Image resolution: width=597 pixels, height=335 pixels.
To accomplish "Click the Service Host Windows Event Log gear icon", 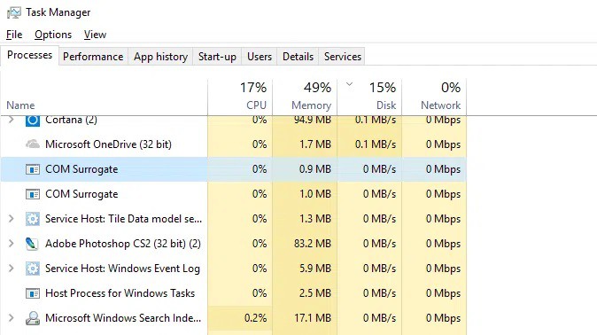I will pos(33,269).
